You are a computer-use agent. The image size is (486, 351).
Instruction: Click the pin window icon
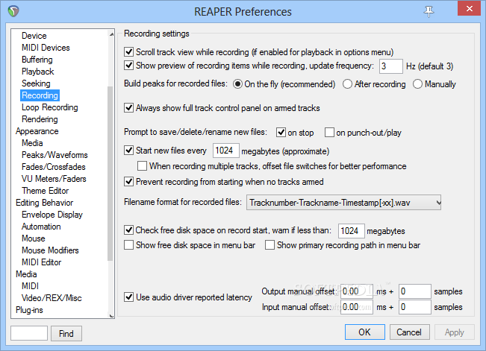click(x=429, y=11)
